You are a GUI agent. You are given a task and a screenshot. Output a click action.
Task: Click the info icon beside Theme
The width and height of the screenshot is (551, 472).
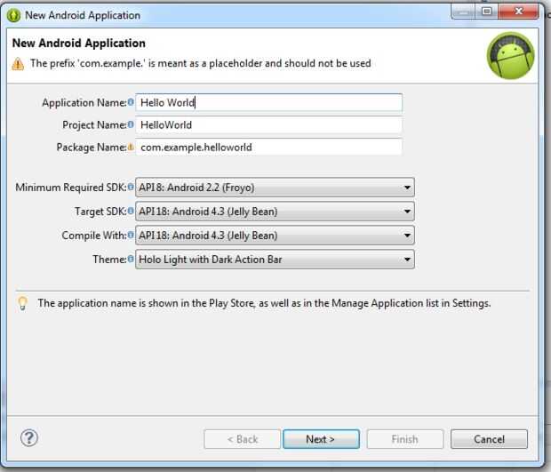(x=131, y=259)
